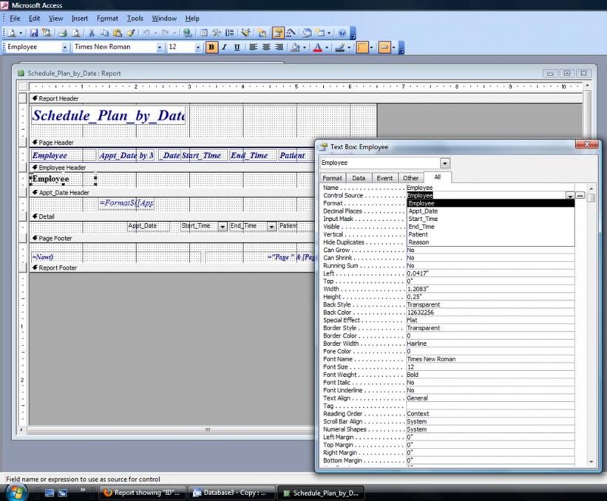Expand the Times New Roman font dropdown
The height and width of the screenshot is (501, 607).
point(160,47)
